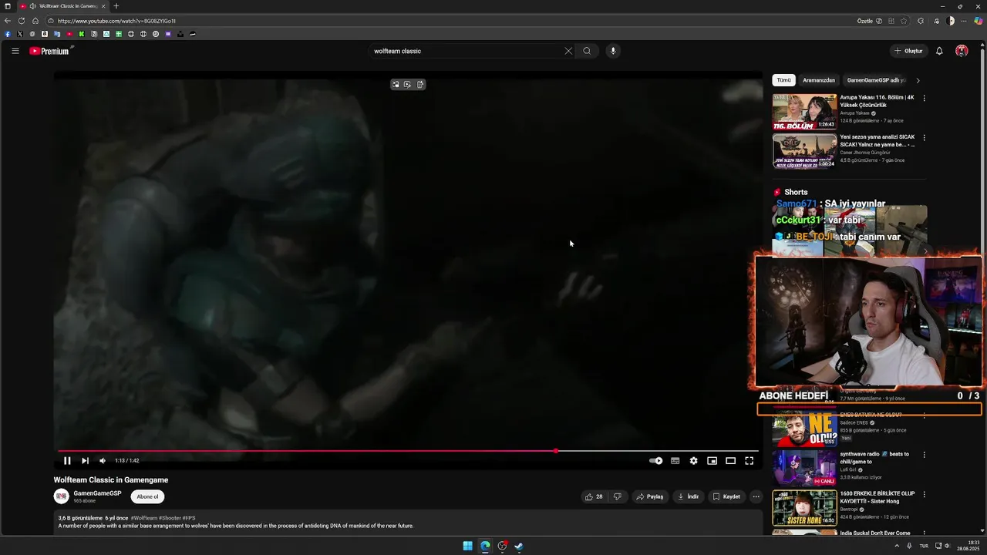Viewport: 987px width, 555px height.
Task: Skip to the next video
Action: [x=85, y=460]
